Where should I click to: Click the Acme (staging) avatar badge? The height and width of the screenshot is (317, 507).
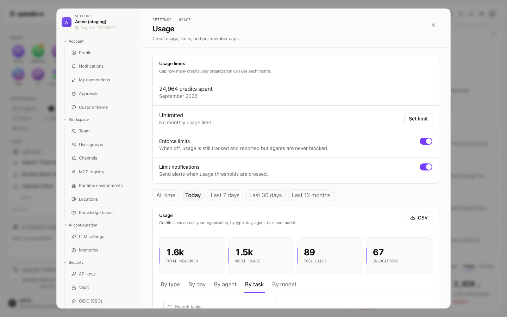click(x=67, y=22)
